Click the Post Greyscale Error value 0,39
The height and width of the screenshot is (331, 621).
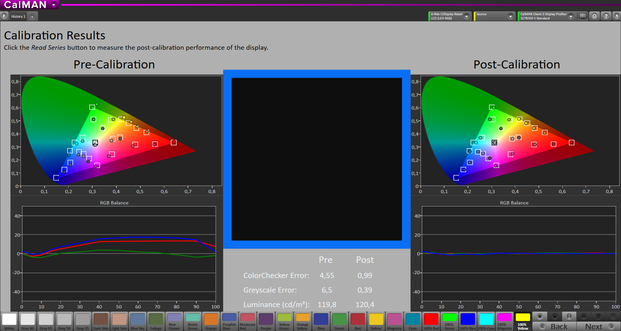tap(365, 290)
